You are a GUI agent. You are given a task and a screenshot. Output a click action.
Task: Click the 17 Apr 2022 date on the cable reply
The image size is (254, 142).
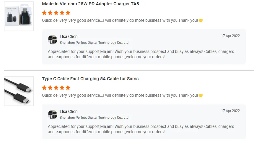pyautogui.click(x=230, y=111)
